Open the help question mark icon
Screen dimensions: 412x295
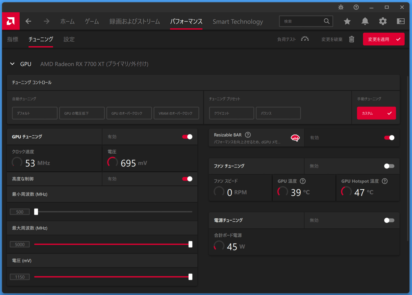point(356,7)
